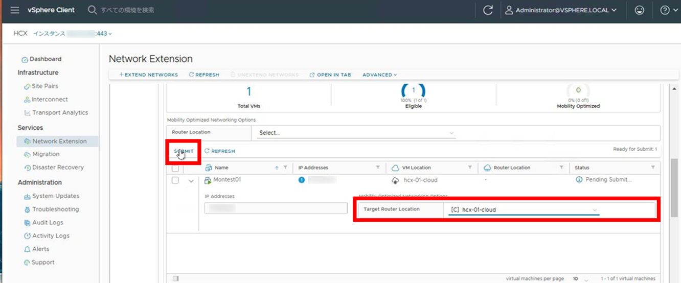Check the Montest01 row checkbox
This screenshot has height=283, width=681.
click(175, 180)
